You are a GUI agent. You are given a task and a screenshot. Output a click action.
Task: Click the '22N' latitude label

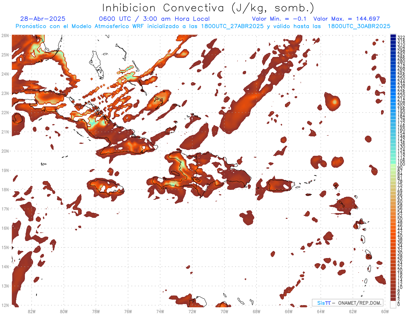point(5,112)
